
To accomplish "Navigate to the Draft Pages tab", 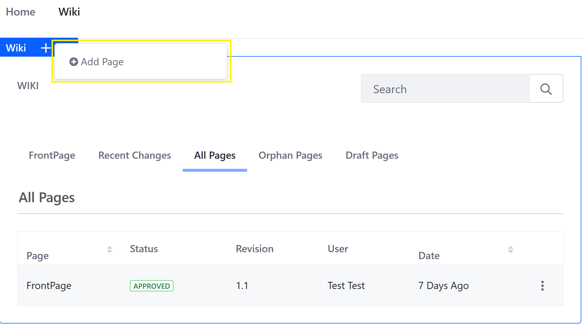I will click(x=372, y=155).
